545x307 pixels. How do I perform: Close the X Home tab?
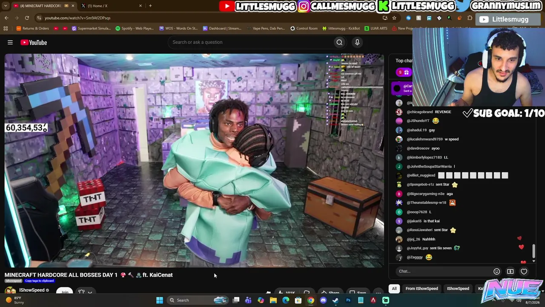point(140,6)
